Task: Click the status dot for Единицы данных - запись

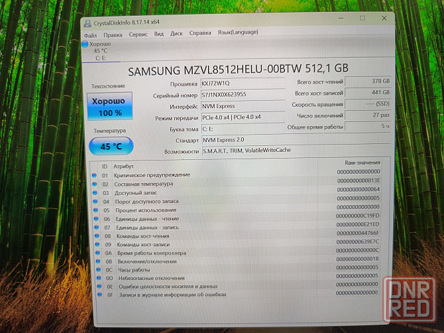Action: 97,228
